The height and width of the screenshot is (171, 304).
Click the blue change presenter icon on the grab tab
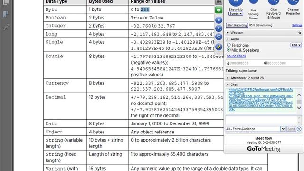218,37
